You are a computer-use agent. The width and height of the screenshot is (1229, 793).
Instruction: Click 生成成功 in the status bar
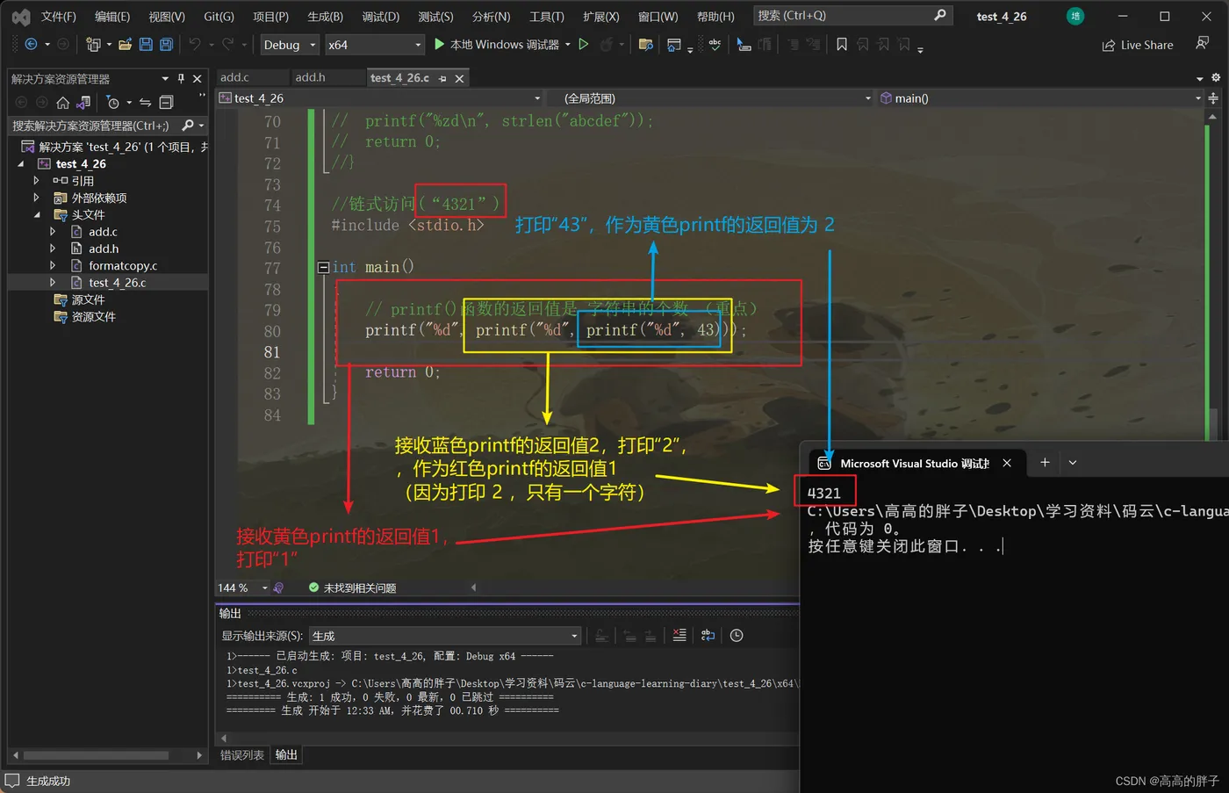(48, 781)
